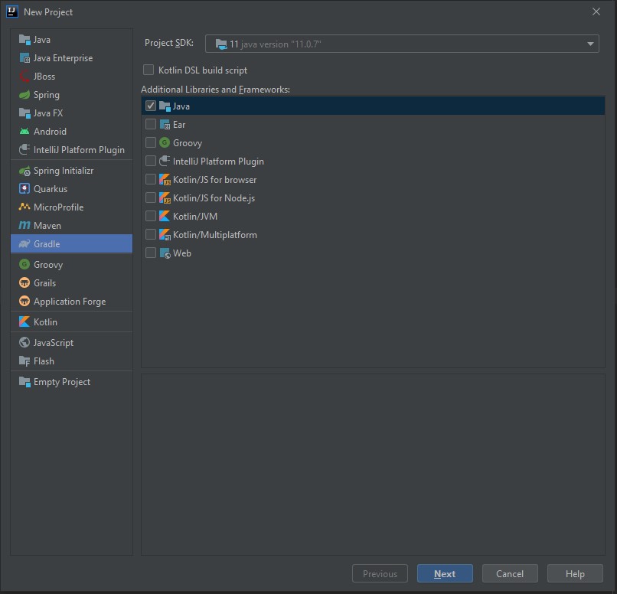617x594 pixels.
Task: Select the Maven 'm' icon
Action: (24, 225)
